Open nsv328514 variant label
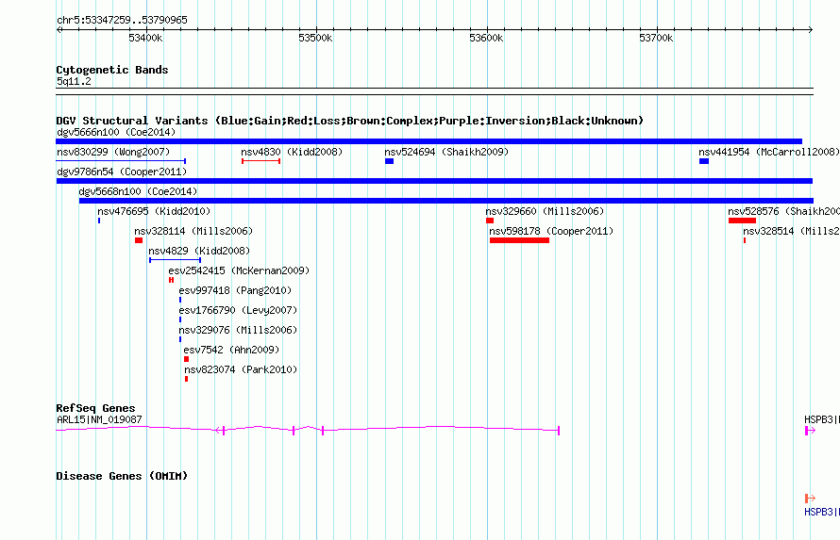 click(x=791, y=231)
